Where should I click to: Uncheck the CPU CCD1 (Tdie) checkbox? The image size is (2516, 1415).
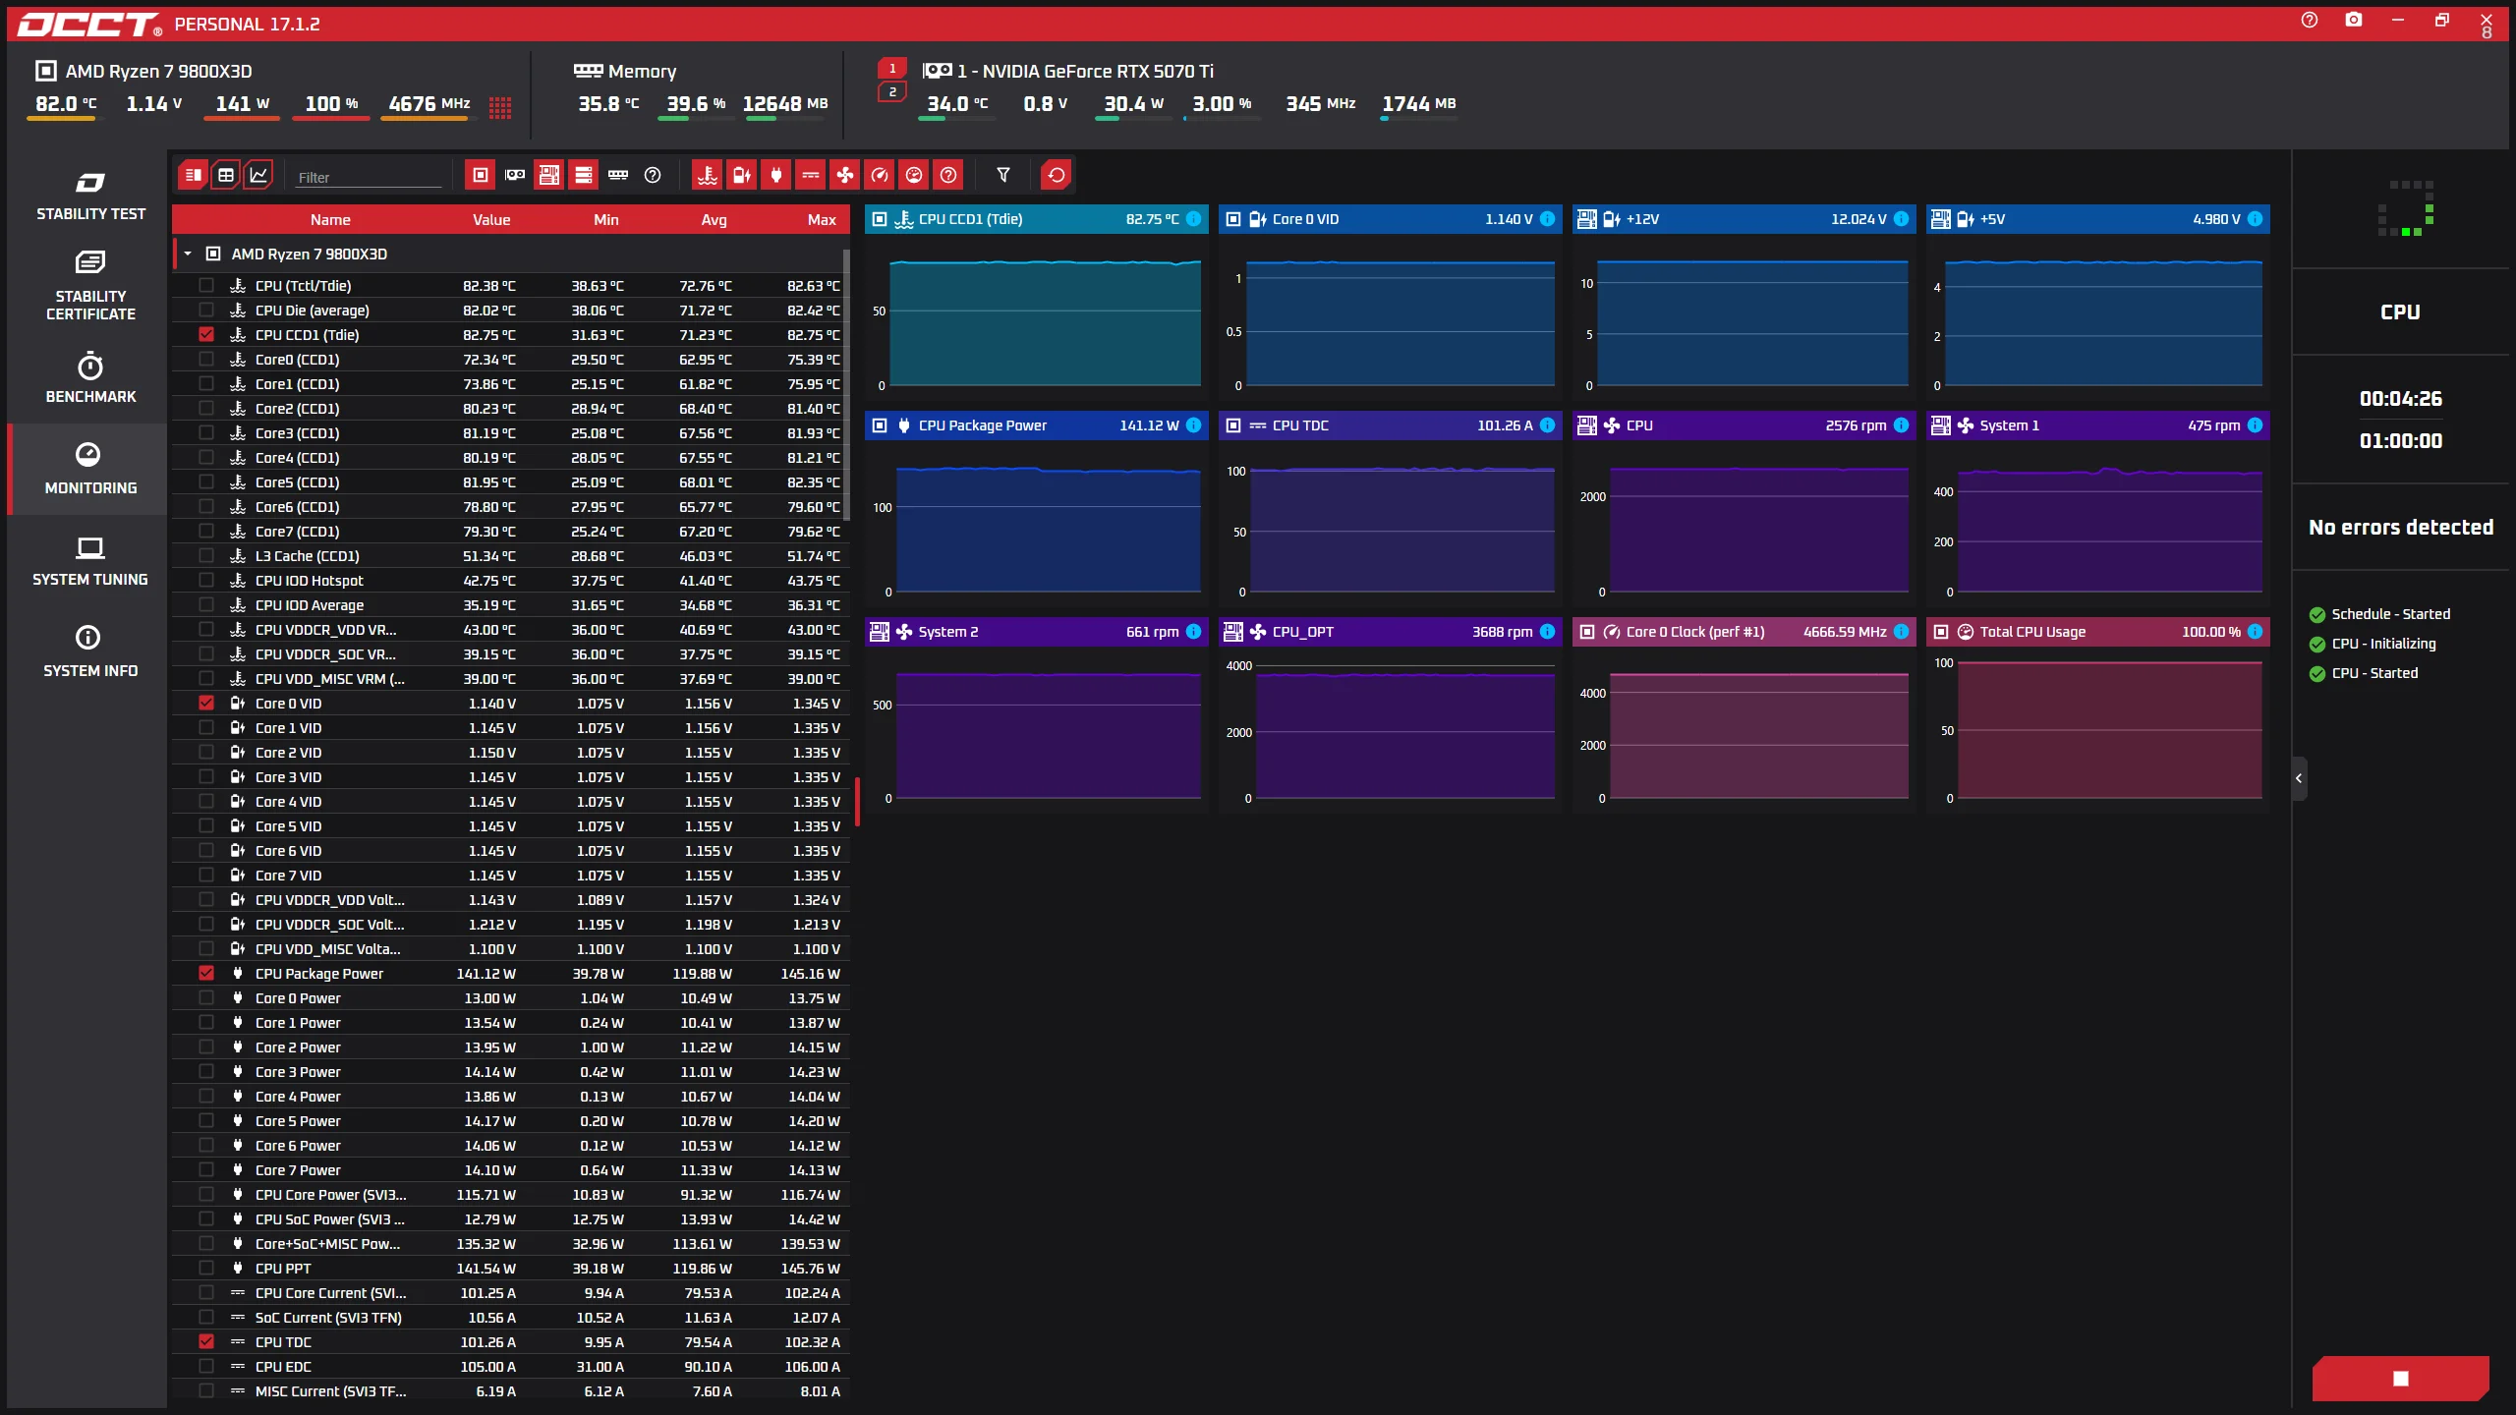(206, 334)
